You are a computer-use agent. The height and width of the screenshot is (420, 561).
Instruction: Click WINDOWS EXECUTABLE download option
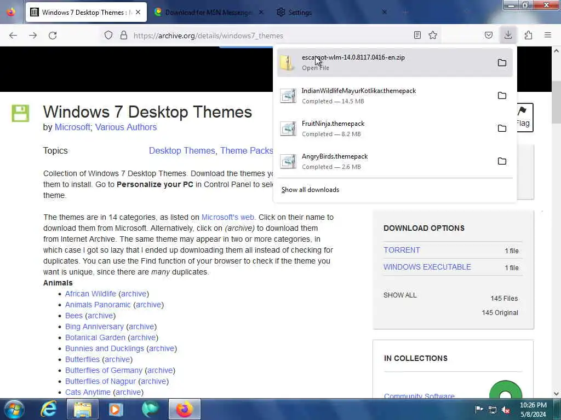click(x=427, y=267)
